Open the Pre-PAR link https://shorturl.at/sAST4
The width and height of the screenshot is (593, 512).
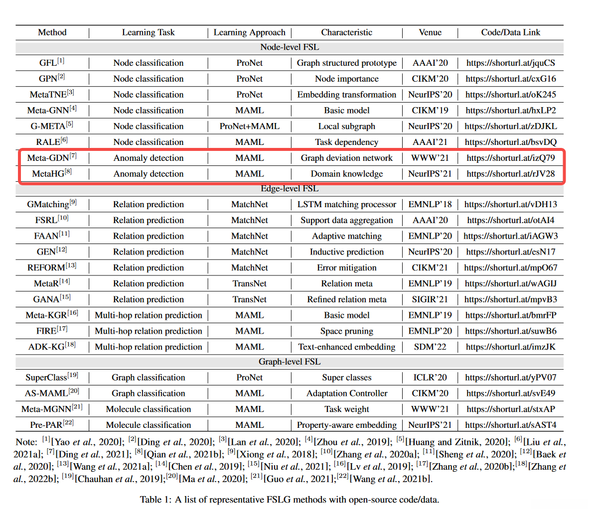tap(511, 425)
